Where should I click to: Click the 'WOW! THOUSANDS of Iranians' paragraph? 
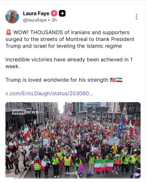pos(70,39)
